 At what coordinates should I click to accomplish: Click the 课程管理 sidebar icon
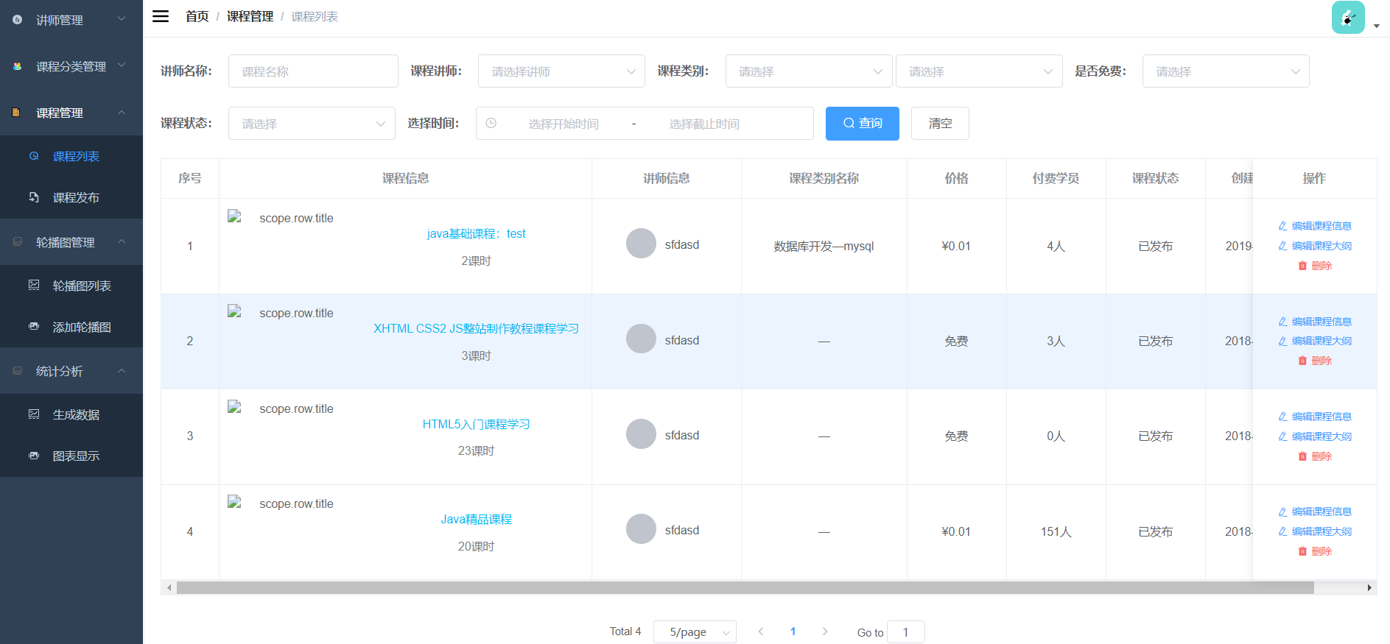(16, 113)
